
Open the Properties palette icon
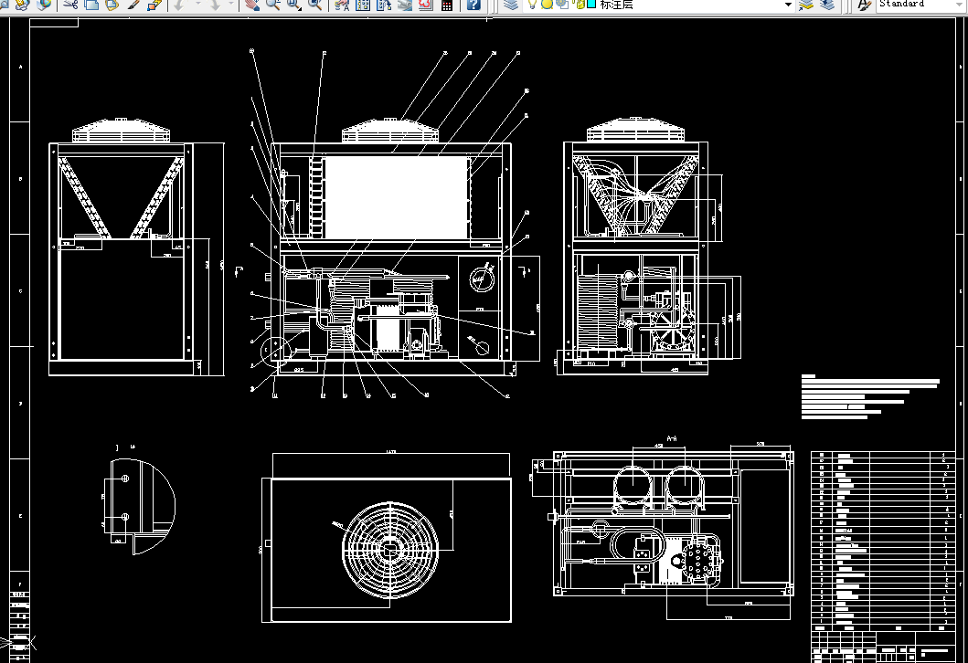[x=341, y=5]
